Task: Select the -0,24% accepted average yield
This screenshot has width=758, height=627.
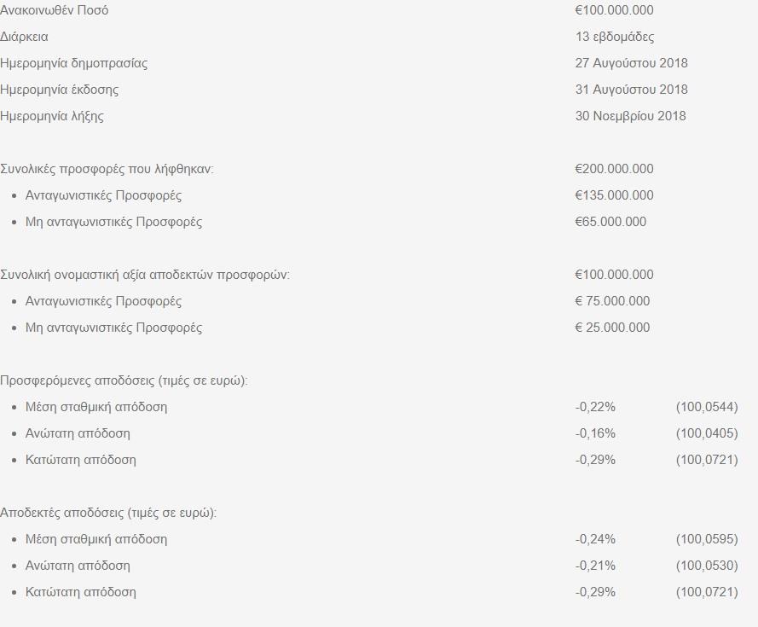Action: click(x=595, y=539)
